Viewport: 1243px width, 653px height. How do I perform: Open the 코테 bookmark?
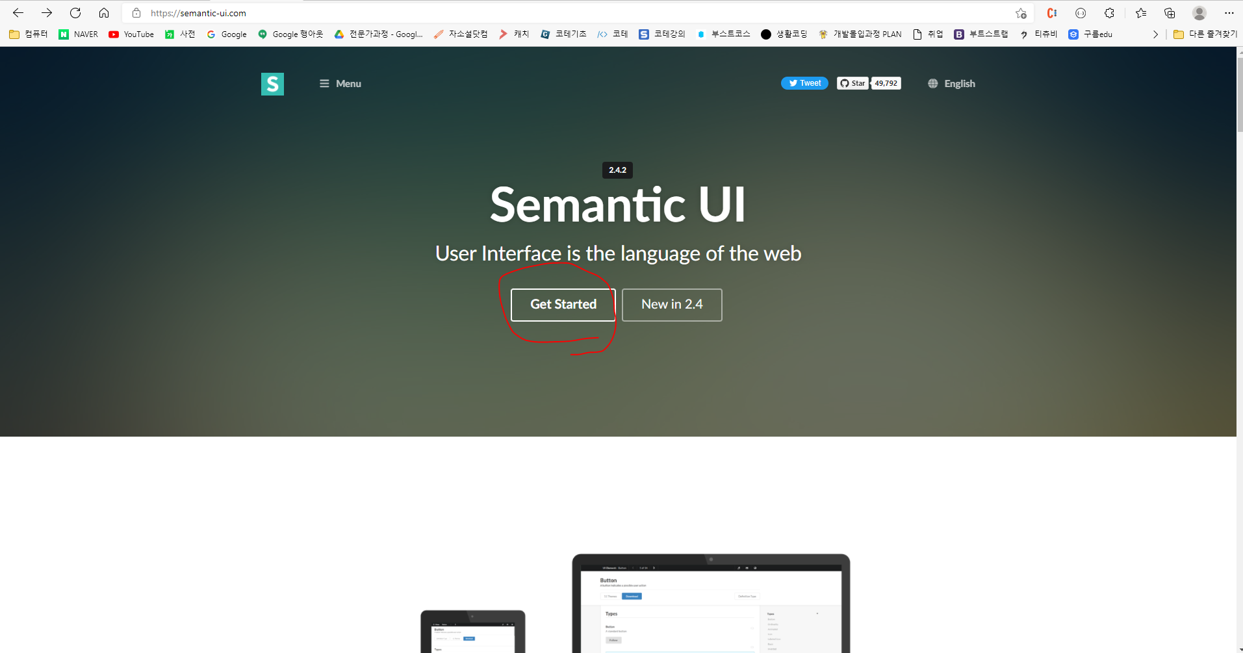click(x=613, y=34)
